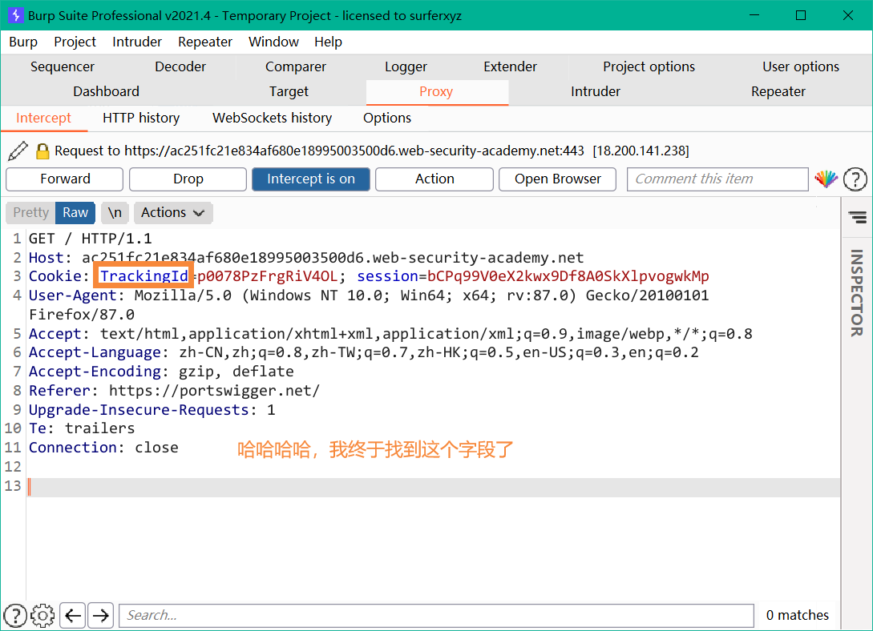Screen dimensions: 873x631
Task: Click the Burp Suite logo icon
Action: coord(15,15)
